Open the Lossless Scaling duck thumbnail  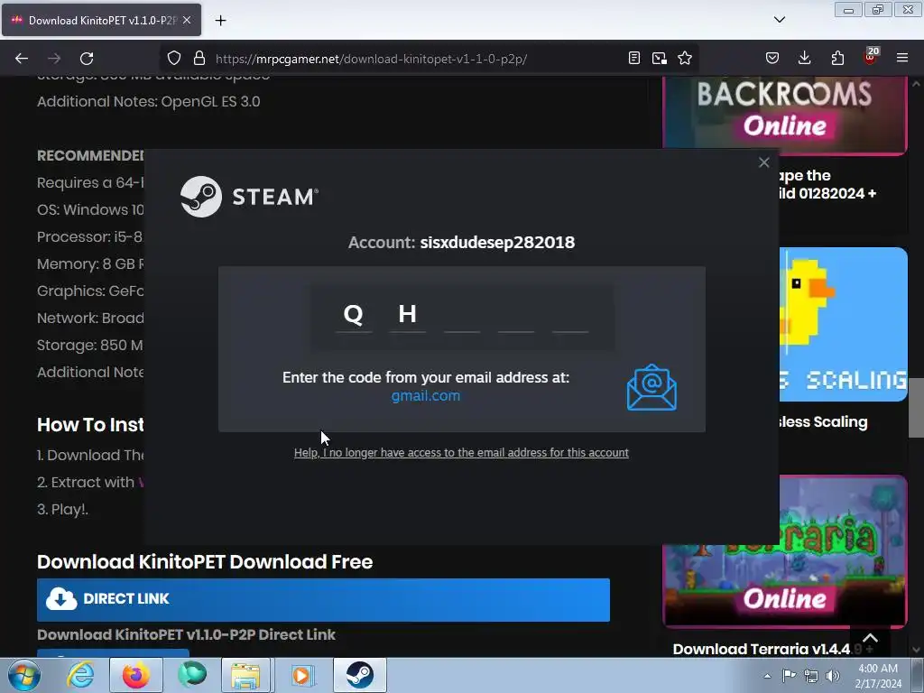tap(844, 324)
